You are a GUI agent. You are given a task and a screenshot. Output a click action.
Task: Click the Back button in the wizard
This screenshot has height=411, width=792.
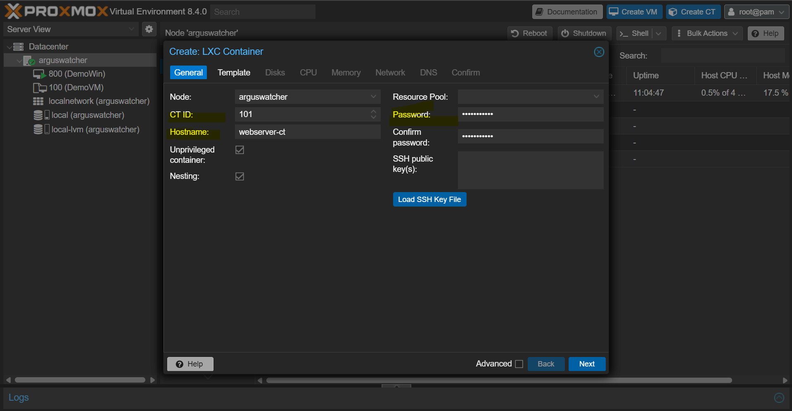pyautogui.click(x=546, y=364)
